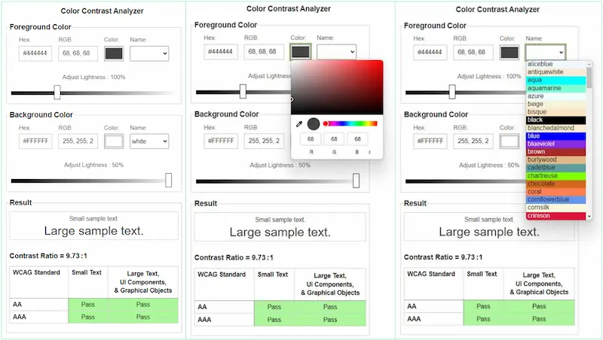
Task: Click the foreground Hex field in the right panel
Action: tap(430, 52)
